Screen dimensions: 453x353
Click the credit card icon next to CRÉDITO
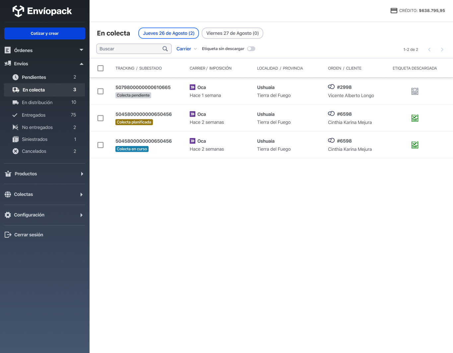click(x=394, y=11)
